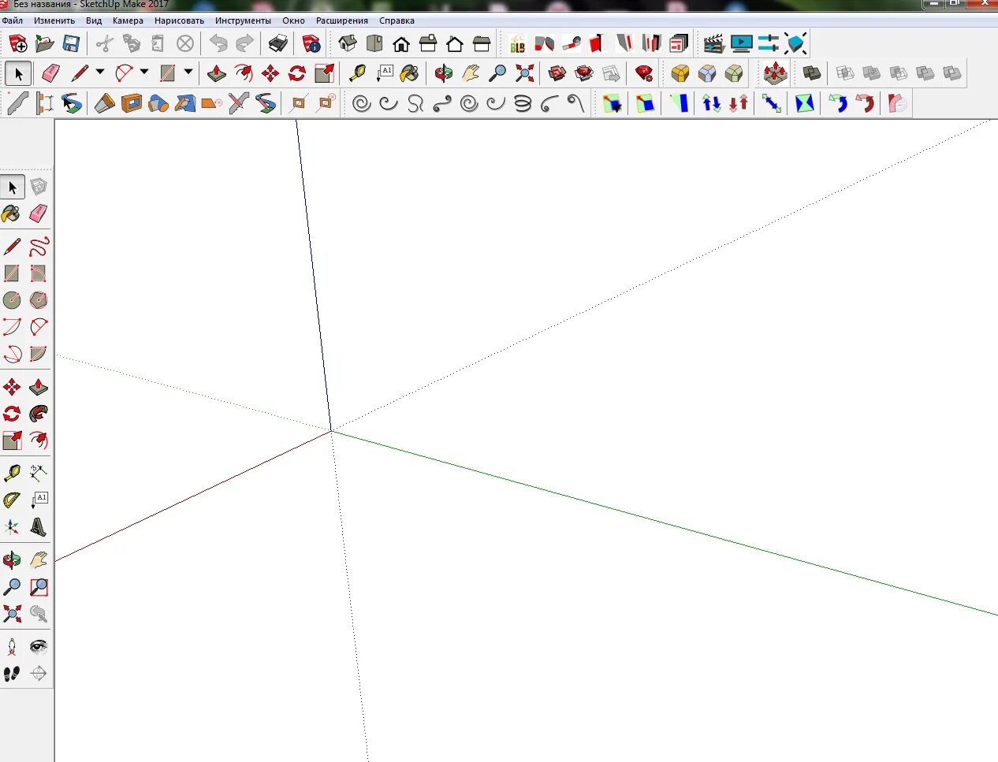Screen dimensions: 998x762
Task: Select the Eraser tool in top toolbar
Action: [50, 73]
